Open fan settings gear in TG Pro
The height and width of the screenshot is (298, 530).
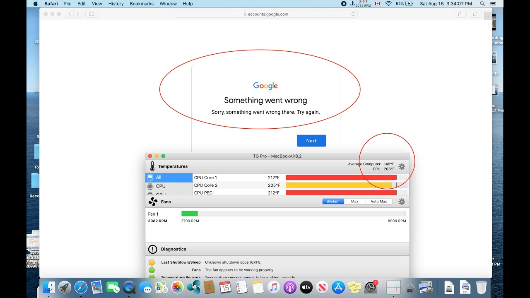point(402,202)
